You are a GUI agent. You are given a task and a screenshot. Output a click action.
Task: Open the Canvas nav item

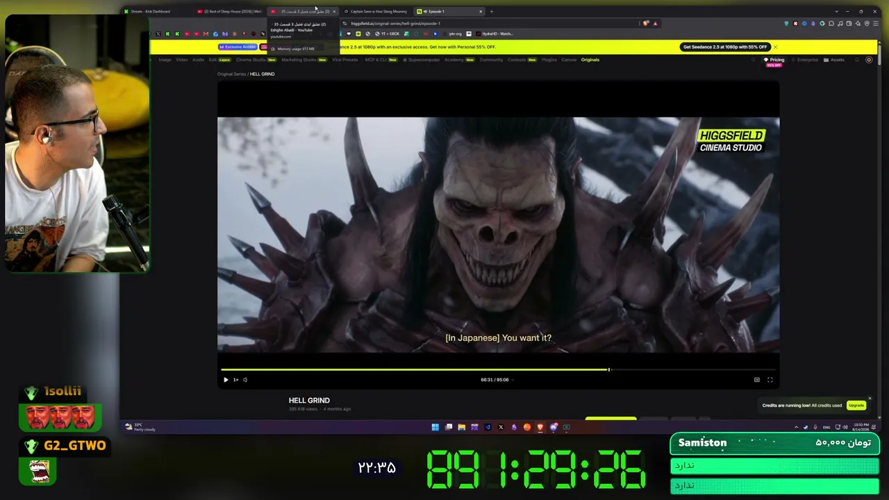[569, 60]
